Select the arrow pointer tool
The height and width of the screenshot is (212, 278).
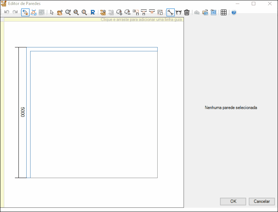click(52, 12)
